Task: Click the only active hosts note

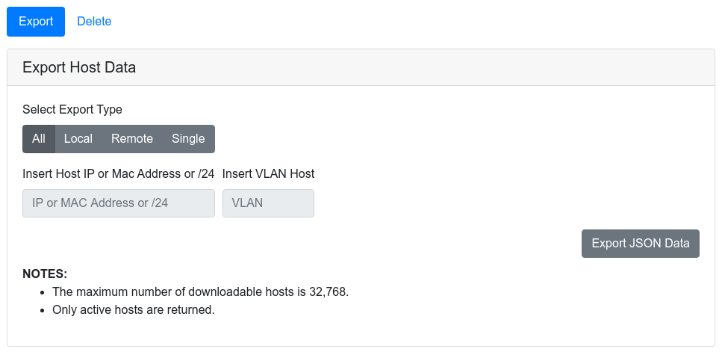Action: click(134, 309)
